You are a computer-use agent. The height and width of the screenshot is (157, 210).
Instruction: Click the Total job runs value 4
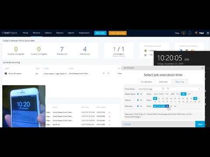click(85, 49)
